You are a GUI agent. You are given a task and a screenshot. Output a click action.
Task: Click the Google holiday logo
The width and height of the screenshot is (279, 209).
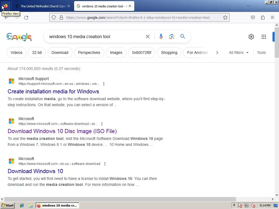click(x=19, y=37)
